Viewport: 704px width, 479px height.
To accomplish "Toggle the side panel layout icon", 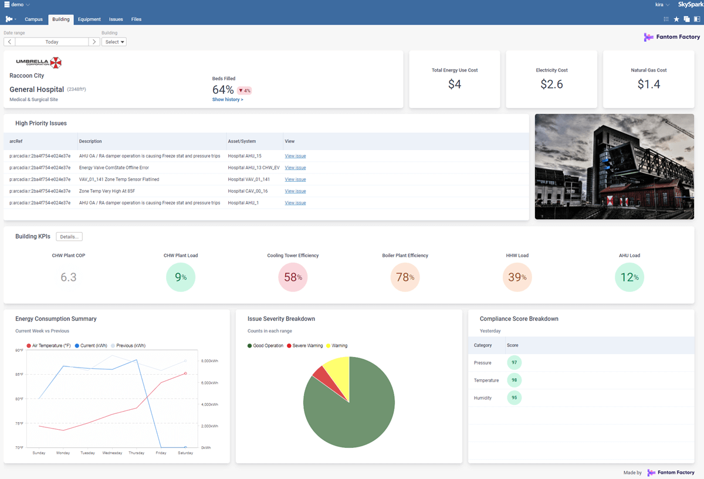I will [697, 19].
